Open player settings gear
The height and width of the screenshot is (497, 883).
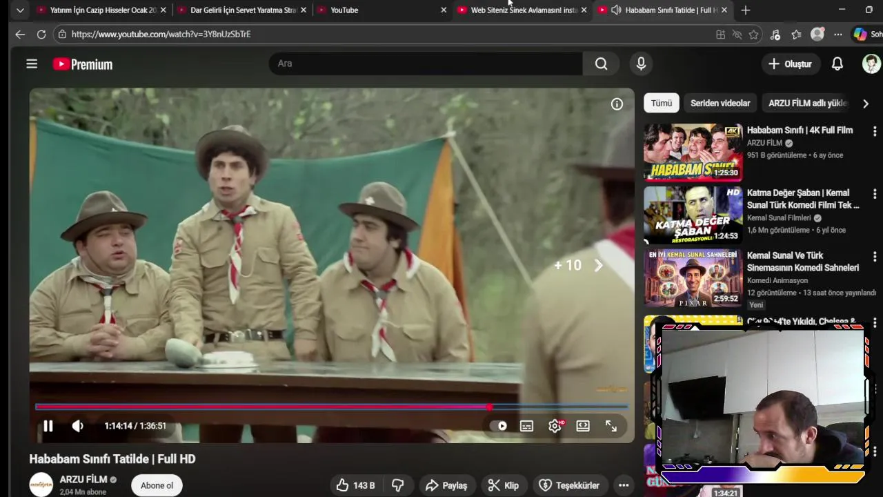(555, 426)
